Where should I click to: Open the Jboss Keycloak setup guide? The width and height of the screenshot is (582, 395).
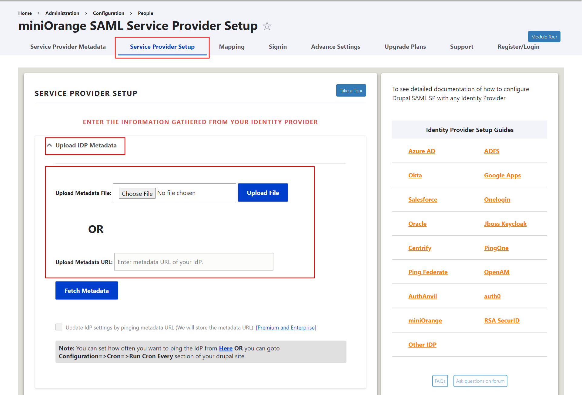[505, 224]
